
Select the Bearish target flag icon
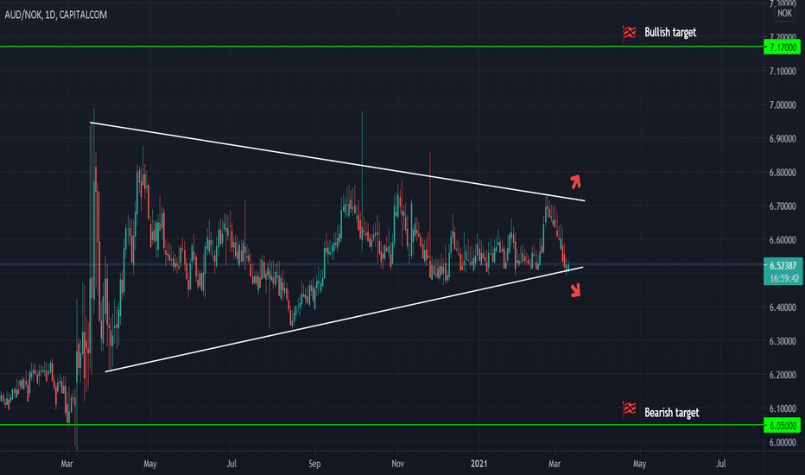click(x=630, y=409)
